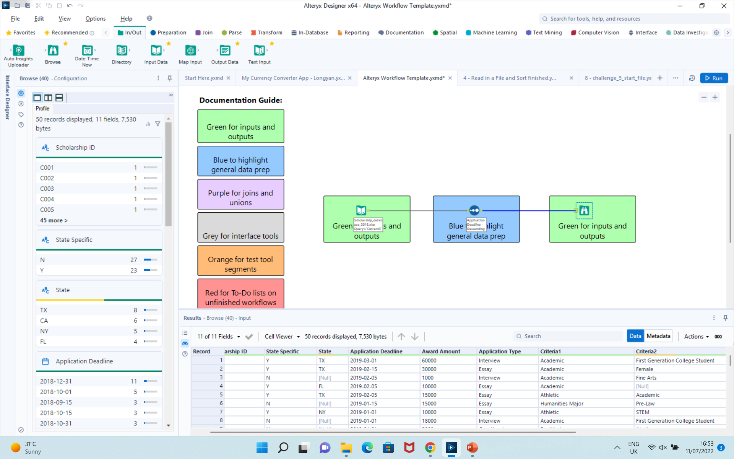The width and height of the screenshot is (734, 459).
Task: Undo the last action
Action: 70,5
